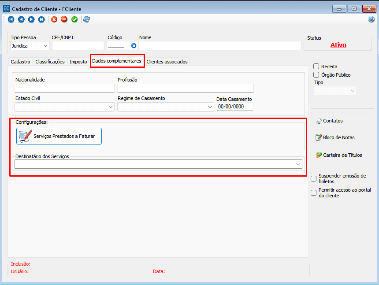The width and height of the screenshot is (379, 285).
Task: Focus the Nome text field
Action: click(220, 46)
